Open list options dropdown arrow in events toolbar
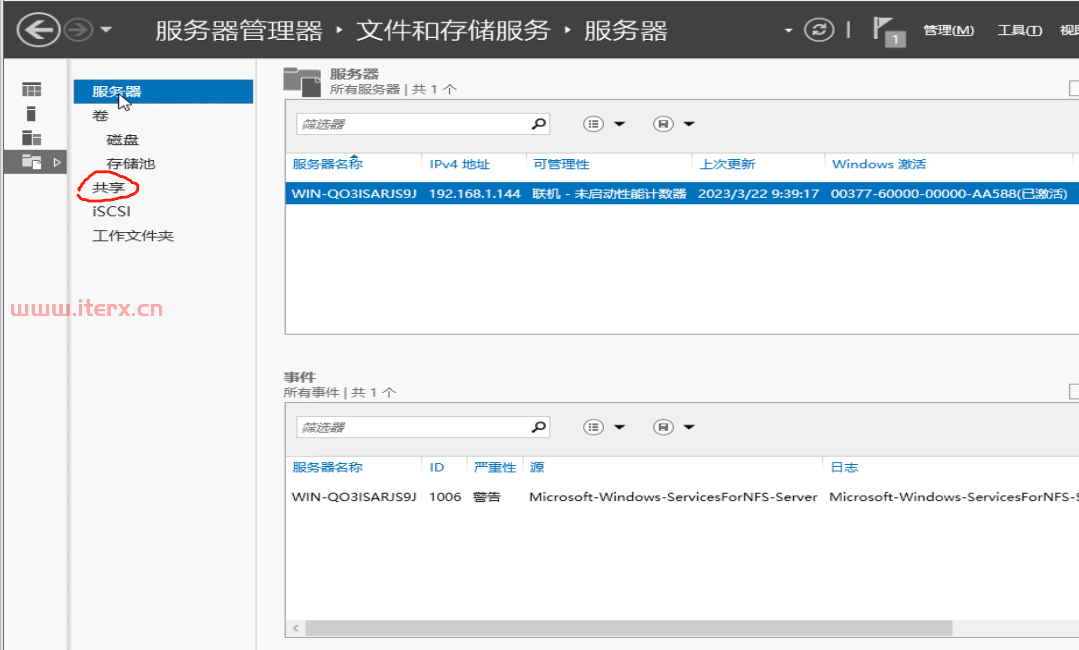Viewport: 1079px width, 650px height. 619,427
